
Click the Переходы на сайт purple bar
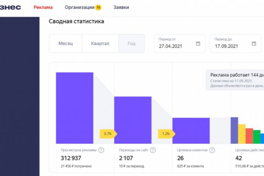(x=133, y=120)
